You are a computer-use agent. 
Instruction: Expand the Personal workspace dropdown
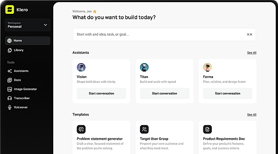click(x=28, y=25)
